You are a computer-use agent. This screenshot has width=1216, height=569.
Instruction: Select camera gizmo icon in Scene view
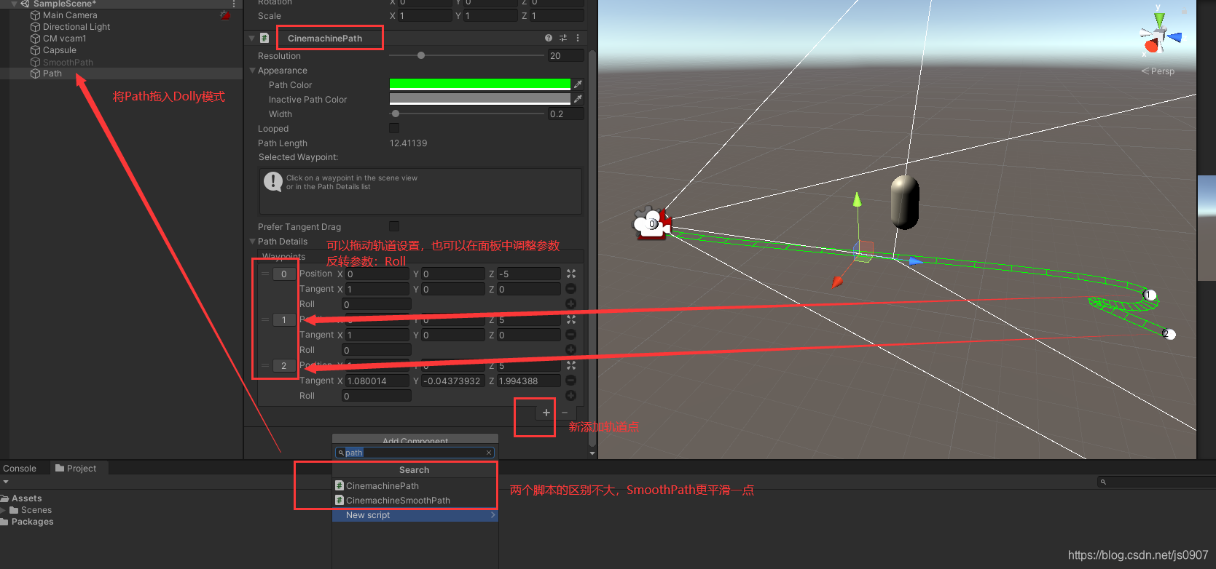pyautogui.click(x=651, y=223)
